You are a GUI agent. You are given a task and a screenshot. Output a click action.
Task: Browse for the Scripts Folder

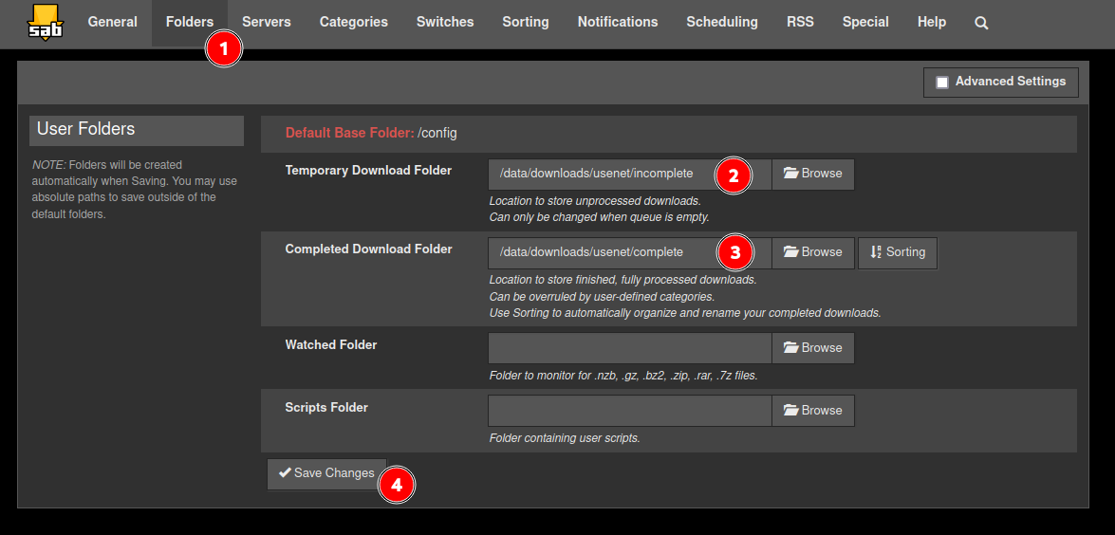tap(813, 411)
